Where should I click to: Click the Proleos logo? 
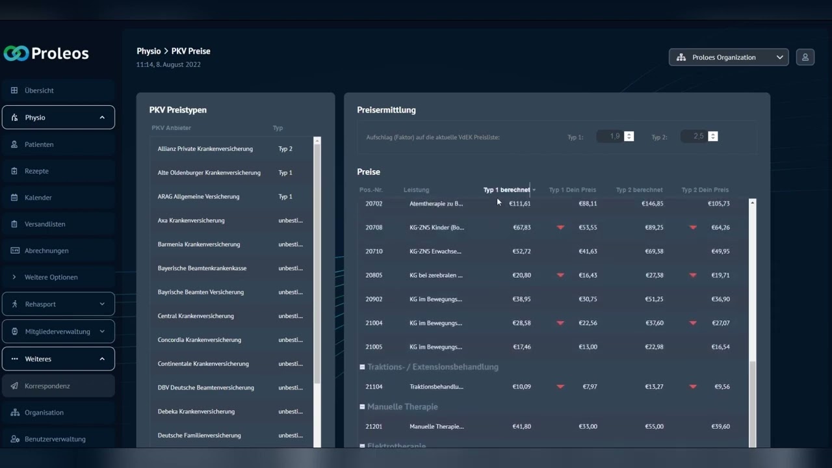click(45, 53)
